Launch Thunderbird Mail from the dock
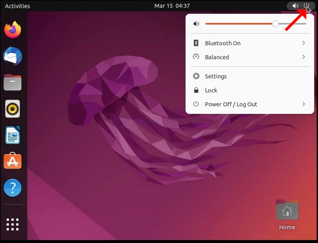318x243 pixels. pos(13,56)
